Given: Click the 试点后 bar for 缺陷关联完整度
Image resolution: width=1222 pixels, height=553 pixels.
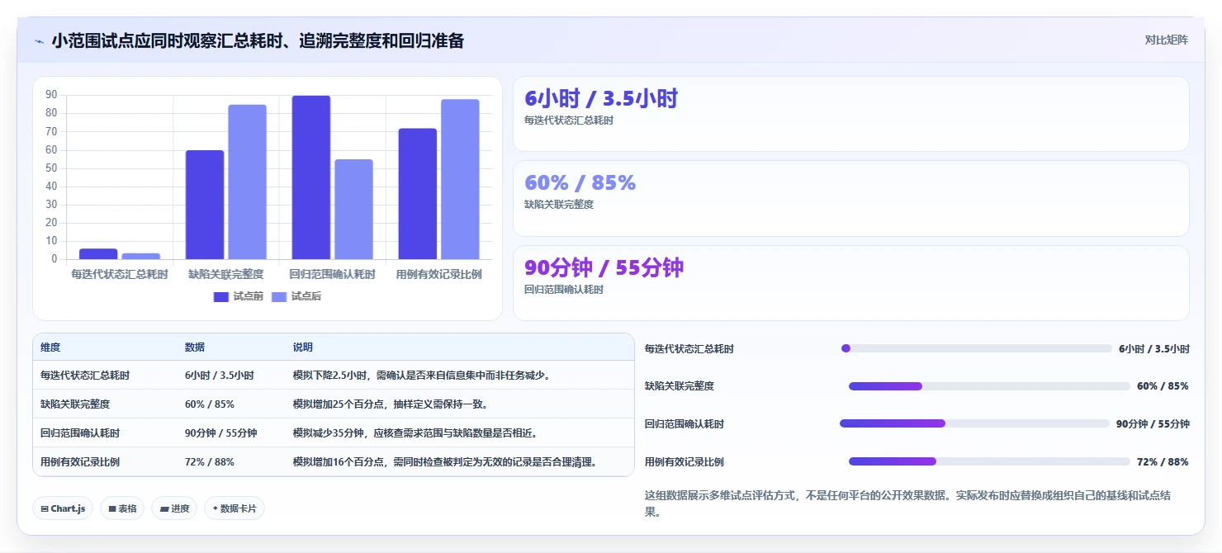Looking at the screenshot, I should coord(248,182).
